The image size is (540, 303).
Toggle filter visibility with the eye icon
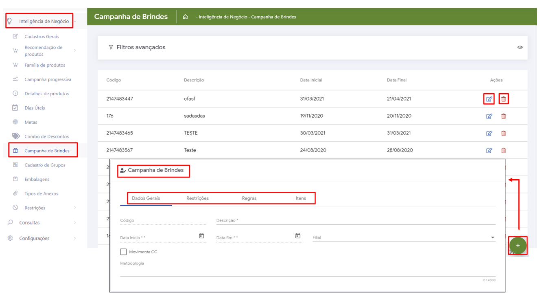pyautogui.click(x=520, y=48)
